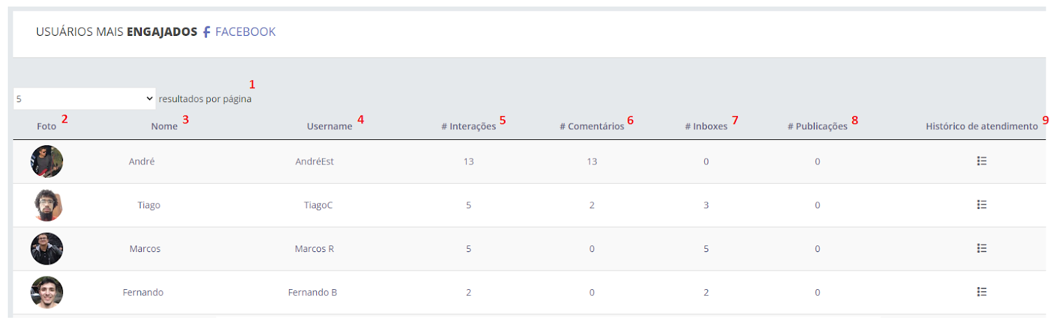
Task: Open the results per page dropdown
Action: (84, 99)
